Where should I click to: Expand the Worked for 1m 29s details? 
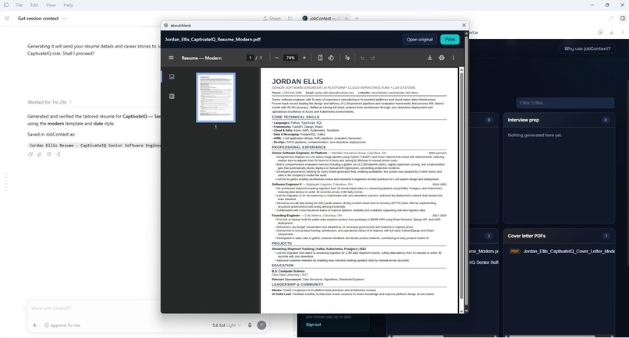[50, 102]
